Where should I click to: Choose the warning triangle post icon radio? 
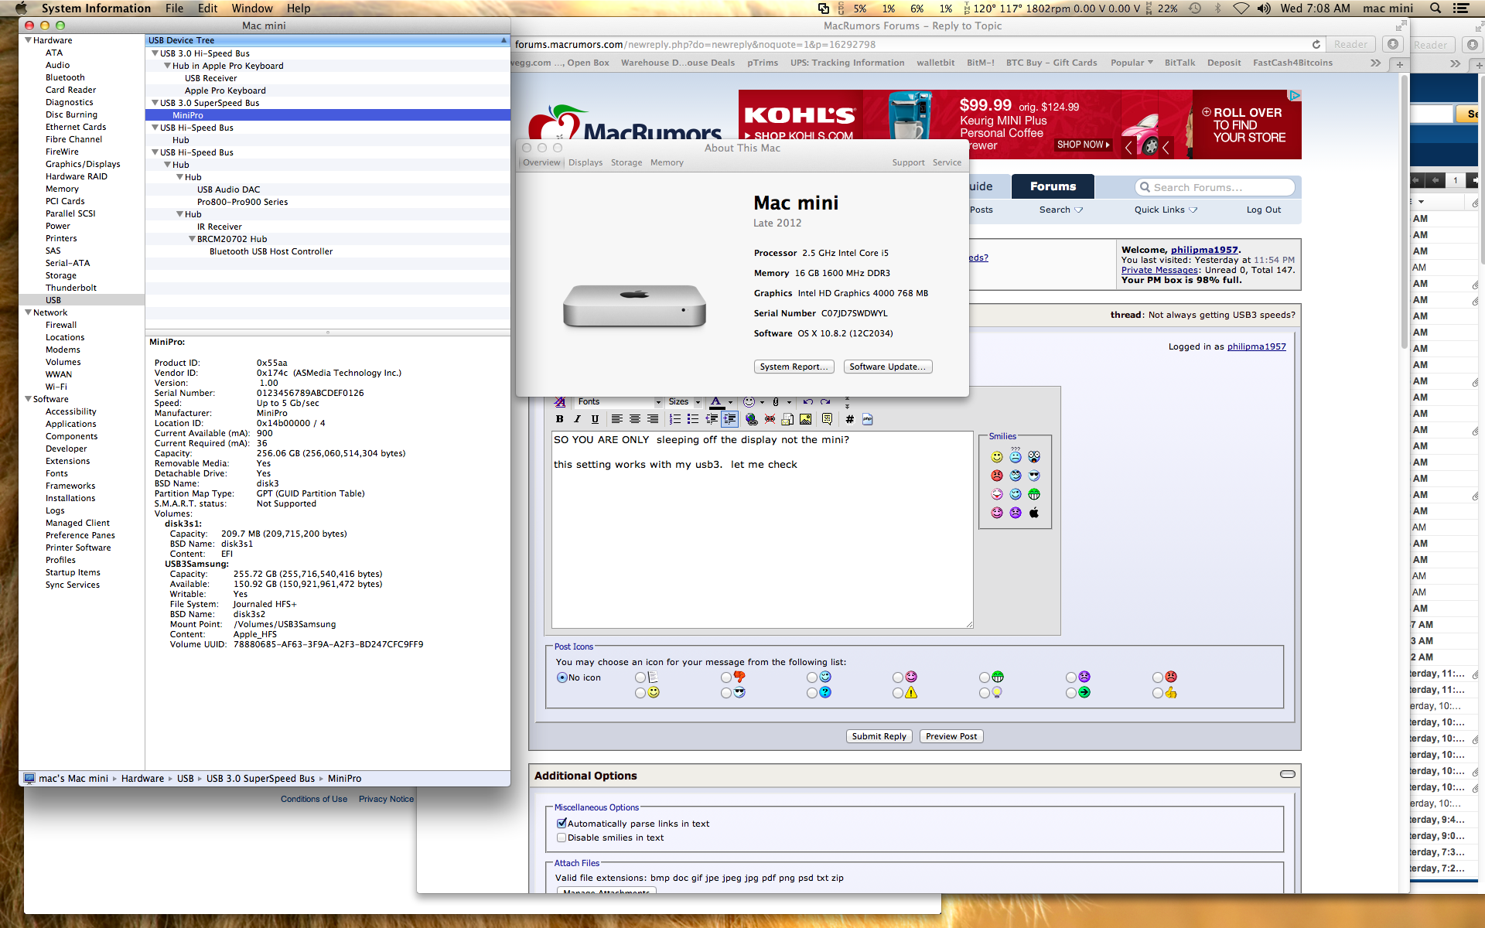click(x=898, y=693)
